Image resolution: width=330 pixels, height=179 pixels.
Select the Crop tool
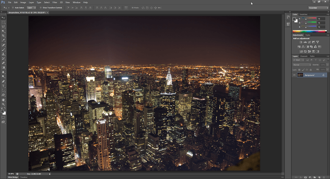tap(3, 36)
